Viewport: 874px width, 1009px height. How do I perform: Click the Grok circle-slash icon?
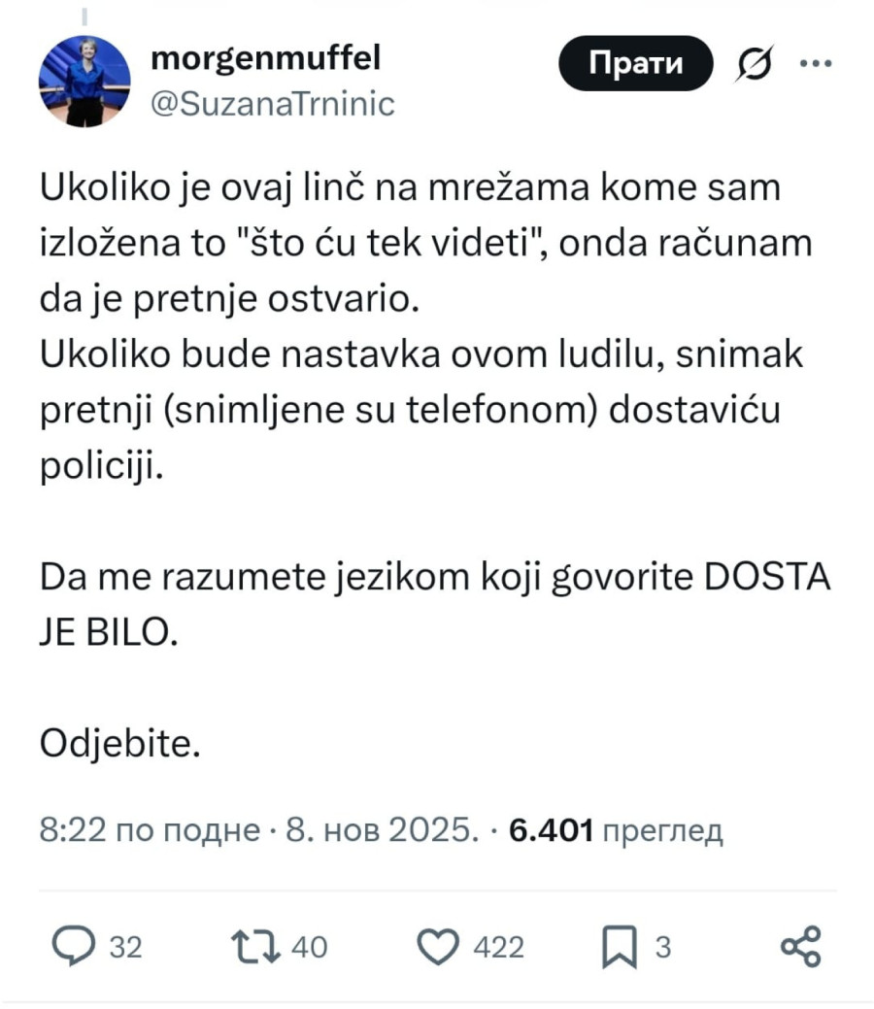755,63
